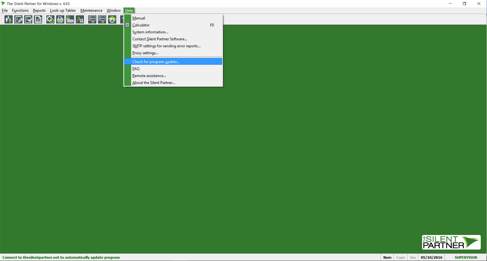This screenshot has height=261, width=487.
Task: Choose Calculator in the Help menu
Action: point(173,25)
